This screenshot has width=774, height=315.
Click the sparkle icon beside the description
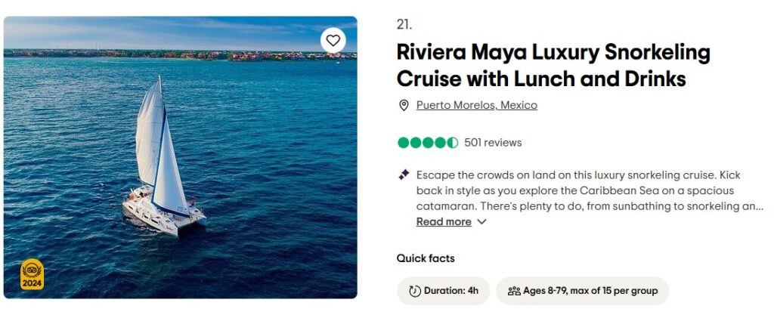[x=404, y=174]
